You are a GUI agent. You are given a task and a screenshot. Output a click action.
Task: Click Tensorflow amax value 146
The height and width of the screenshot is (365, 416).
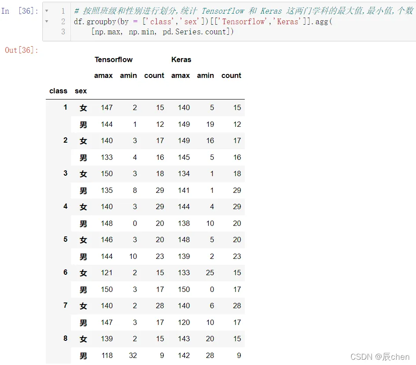pos(107,240)
